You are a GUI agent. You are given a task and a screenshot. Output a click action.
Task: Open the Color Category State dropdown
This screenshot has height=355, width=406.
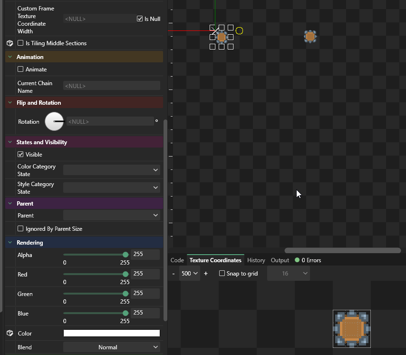[112, 170]
